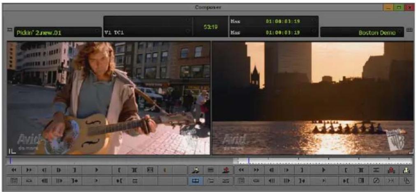Go to OUT point in source monitor
Image resolution: width=416 pixels, height=192 pixels.
coord(74,181)
